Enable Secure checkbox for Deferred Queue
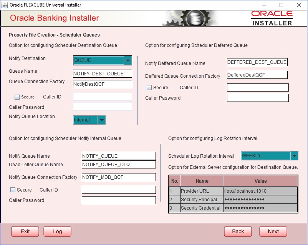The width and height of the screenshot is (308, 245). (149, 88)
